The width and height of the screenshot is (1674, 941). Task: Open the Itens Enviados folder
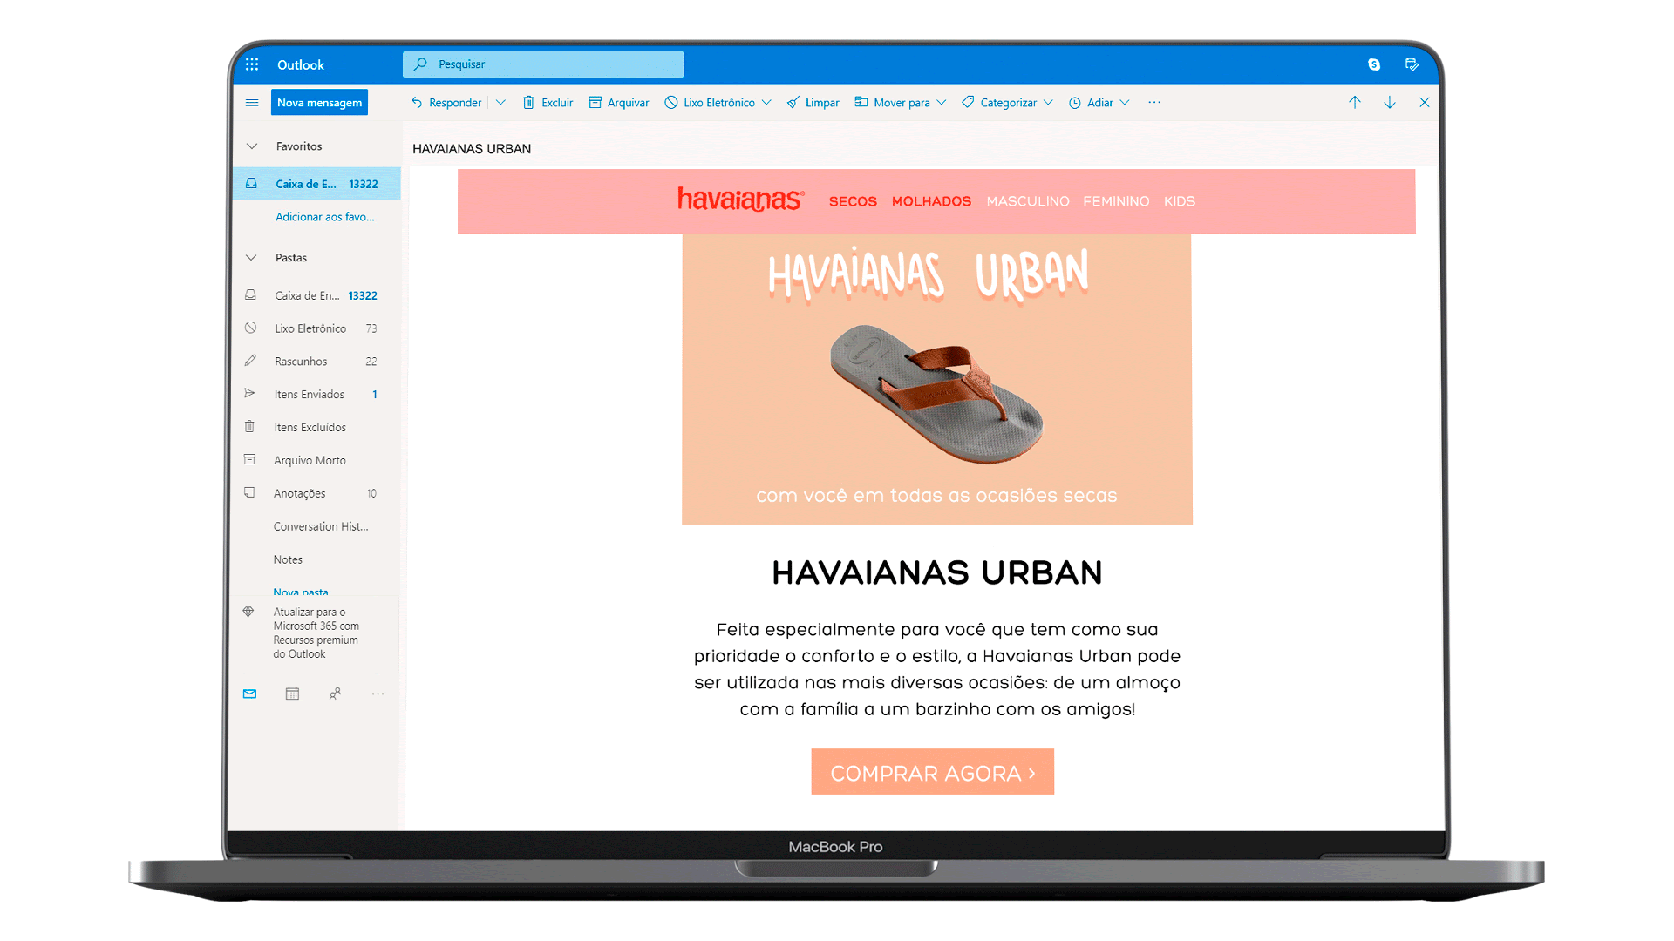coord(316,395)
